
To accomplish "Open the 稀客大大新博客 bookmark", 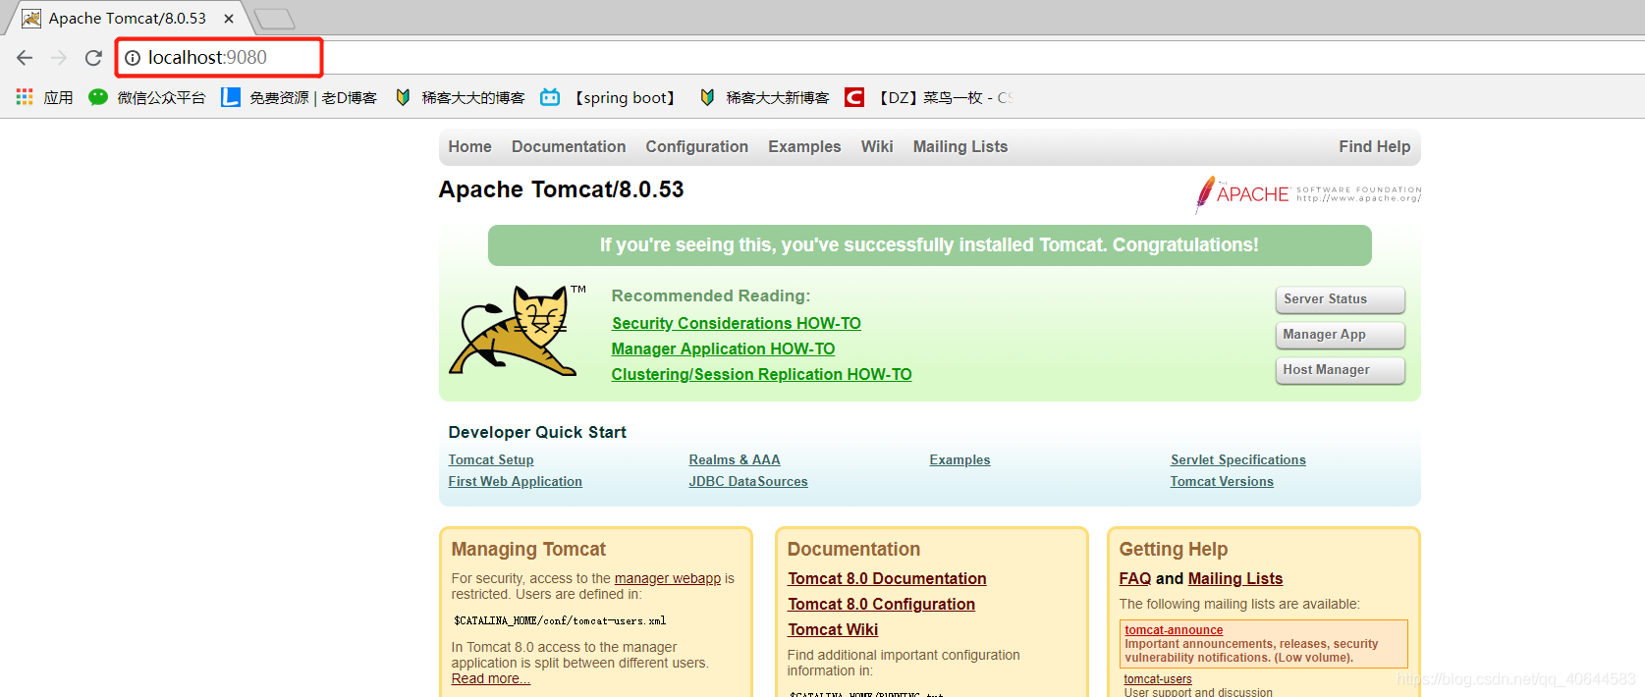I will (x=764, y=97).
